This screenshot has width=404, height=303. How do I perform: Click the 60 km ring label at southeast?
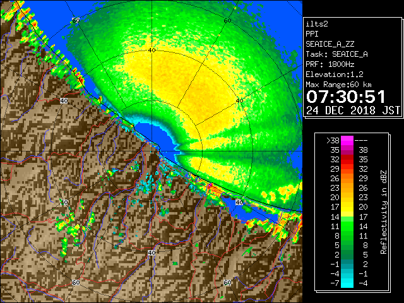227,282
